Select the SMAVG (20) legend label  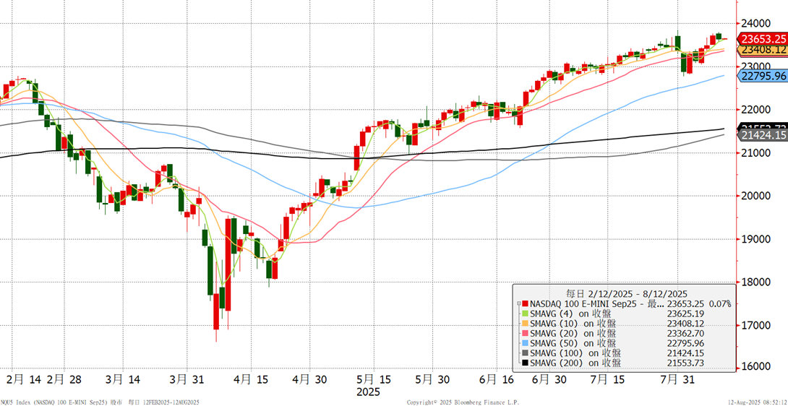(x=573, y=333)
